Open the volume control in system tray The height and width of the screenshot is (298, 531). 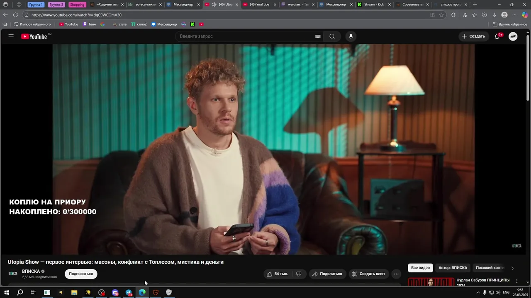(498, 293)
